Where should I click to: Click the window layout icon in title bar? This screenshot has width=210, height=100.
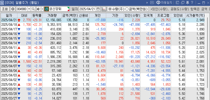point(177,3)
